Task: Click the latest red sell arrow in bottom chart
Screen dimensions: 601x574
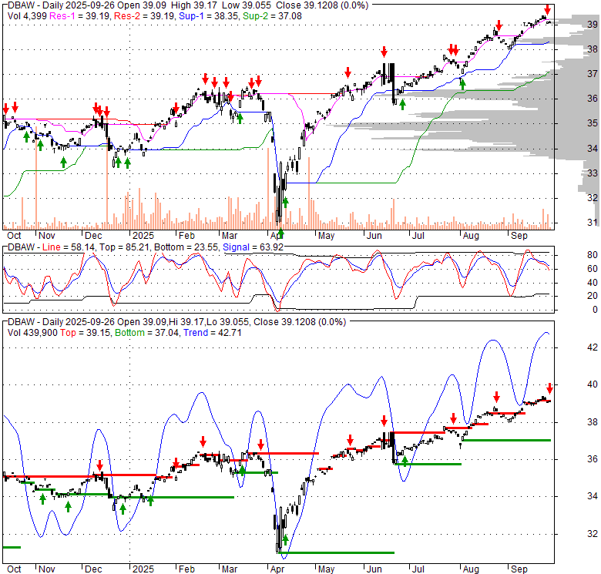Action: (x=549, y=388)
